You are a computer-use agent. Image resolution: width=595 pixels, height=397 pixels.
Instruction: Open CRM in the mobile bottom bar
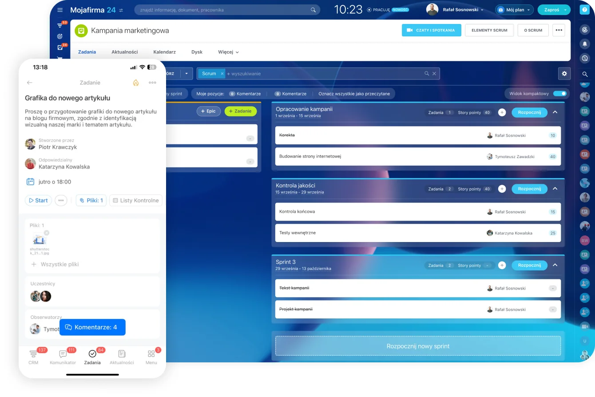pos(33,357)
